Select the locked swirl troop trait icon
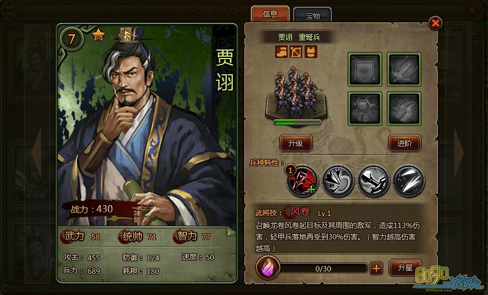 coord(338,181)
